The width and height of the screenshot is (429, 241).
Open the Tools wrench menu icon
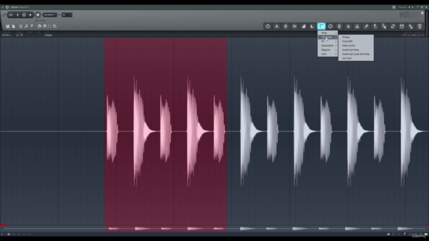point(26,26)
